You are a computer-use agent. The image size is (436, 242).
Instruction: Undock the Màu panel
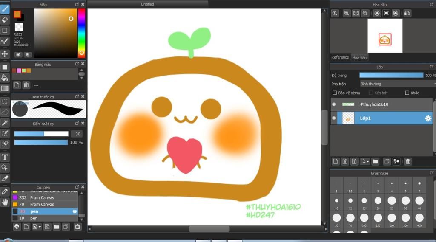coord(77,4)
